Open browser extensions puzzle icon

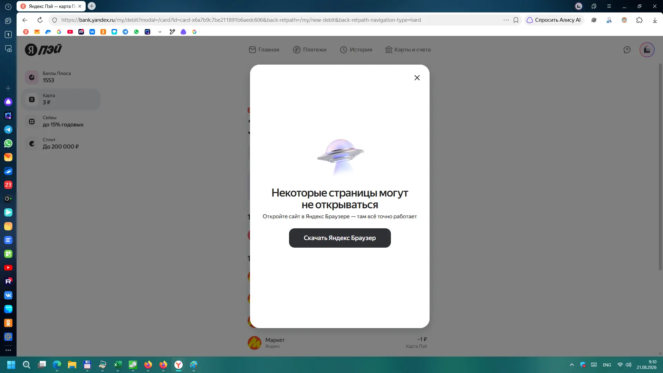click(x=640, y=20)
